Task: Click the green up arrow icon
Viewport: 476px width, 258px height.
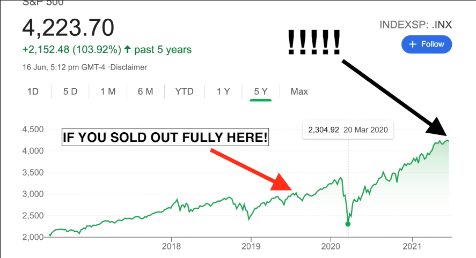Action: (127, 50)
